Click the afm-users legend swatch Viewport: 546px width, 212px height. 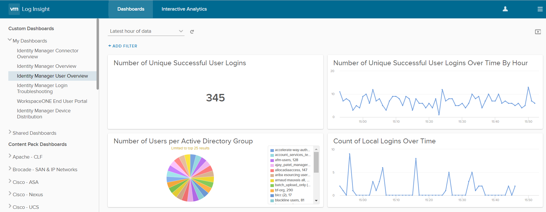(x=272, y=160)
